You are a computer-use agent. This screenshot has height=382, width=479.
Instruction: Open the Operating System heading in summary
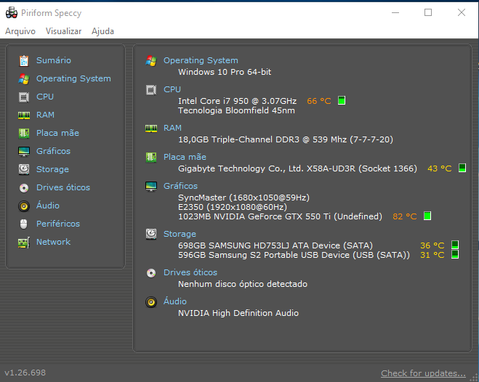pyautogui.click(x=201, y=60)
